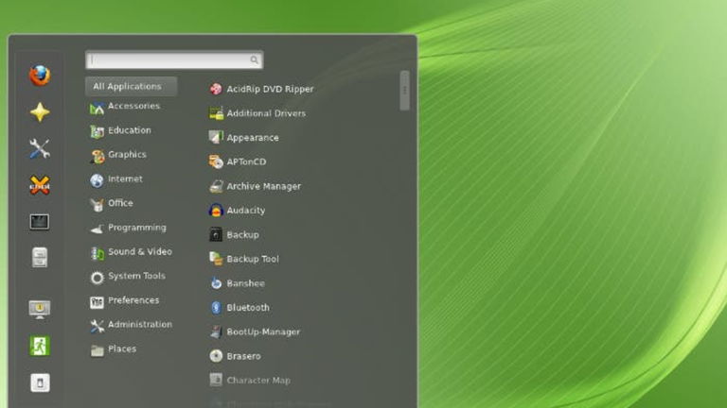This screenshot has height=408, width=727.
Task: Click the magnifier icon in search box
Action: click(x=254, y=59)
